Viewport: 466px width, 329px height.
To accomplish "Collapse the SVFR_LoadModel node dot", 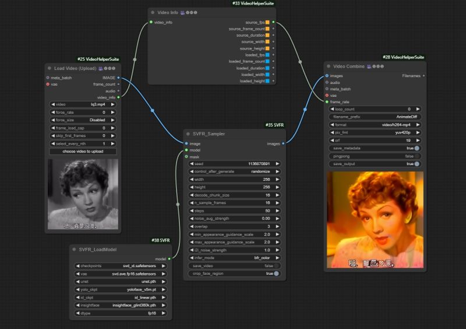I will tap(75, 250).
